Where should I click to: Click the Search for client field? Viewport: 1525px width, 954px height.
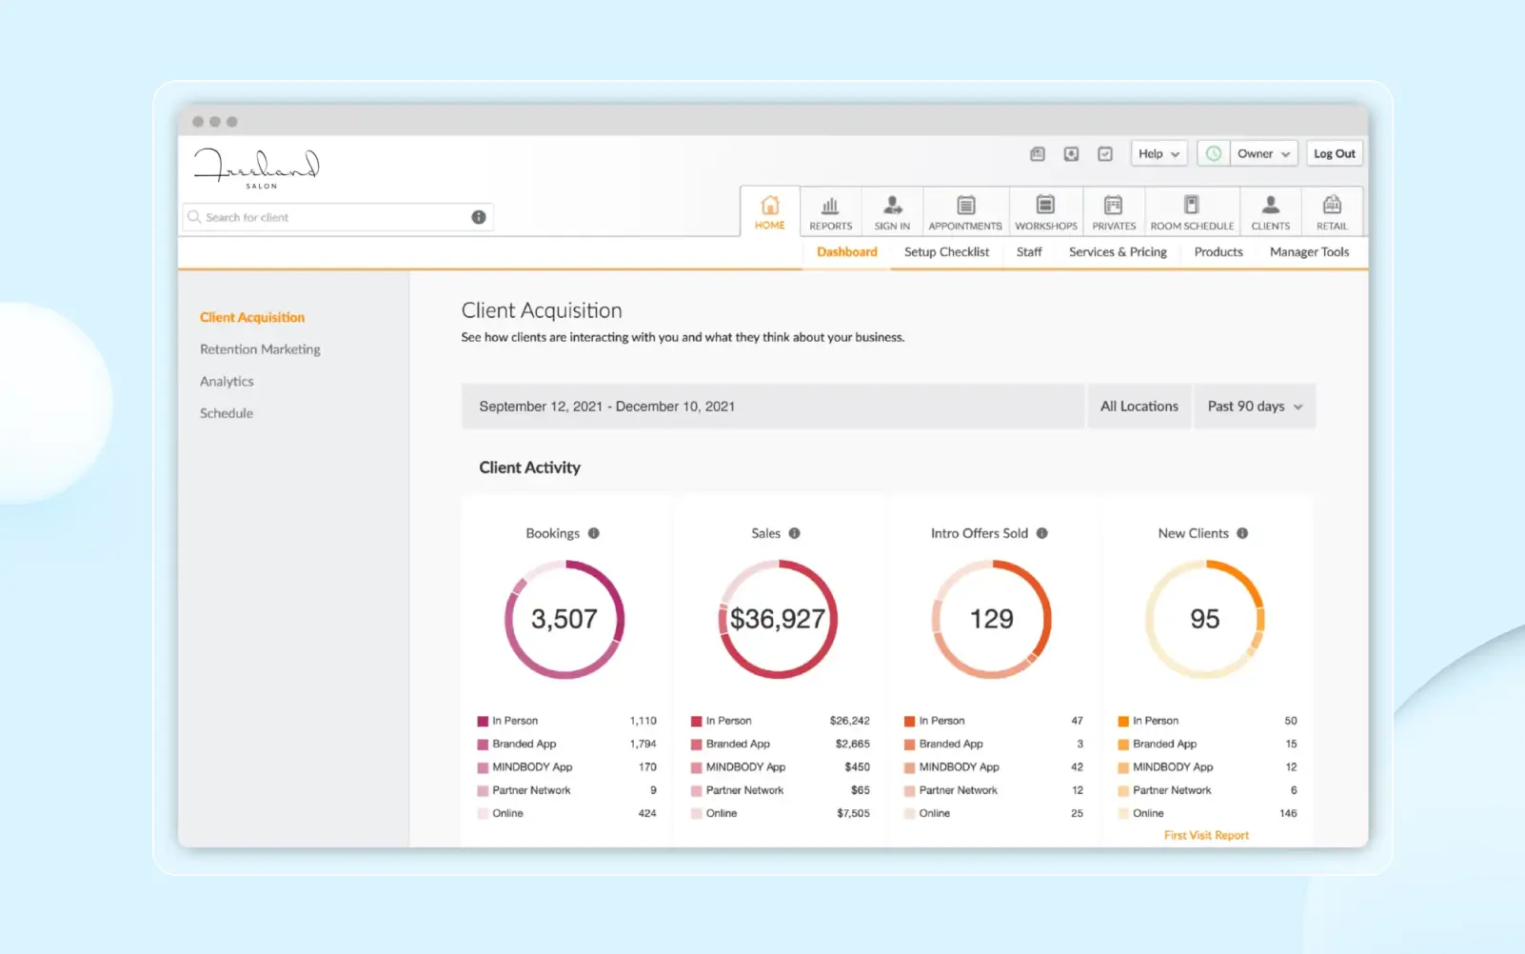tap(337, 217)
